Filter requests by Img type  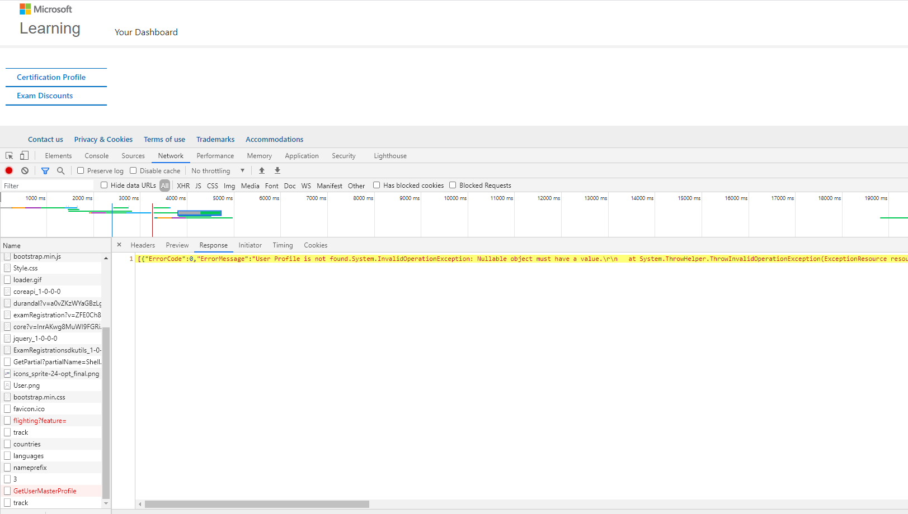point(229,185)
